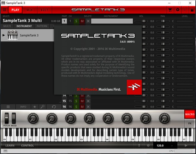
Task: Click the first macro knob
Action: pyautogui.click(x=33, y=118)
